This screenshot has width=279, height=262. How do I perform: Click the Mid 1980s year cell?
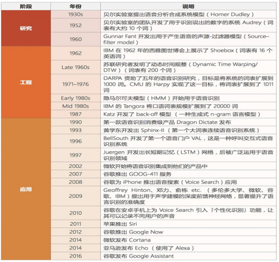75,106
